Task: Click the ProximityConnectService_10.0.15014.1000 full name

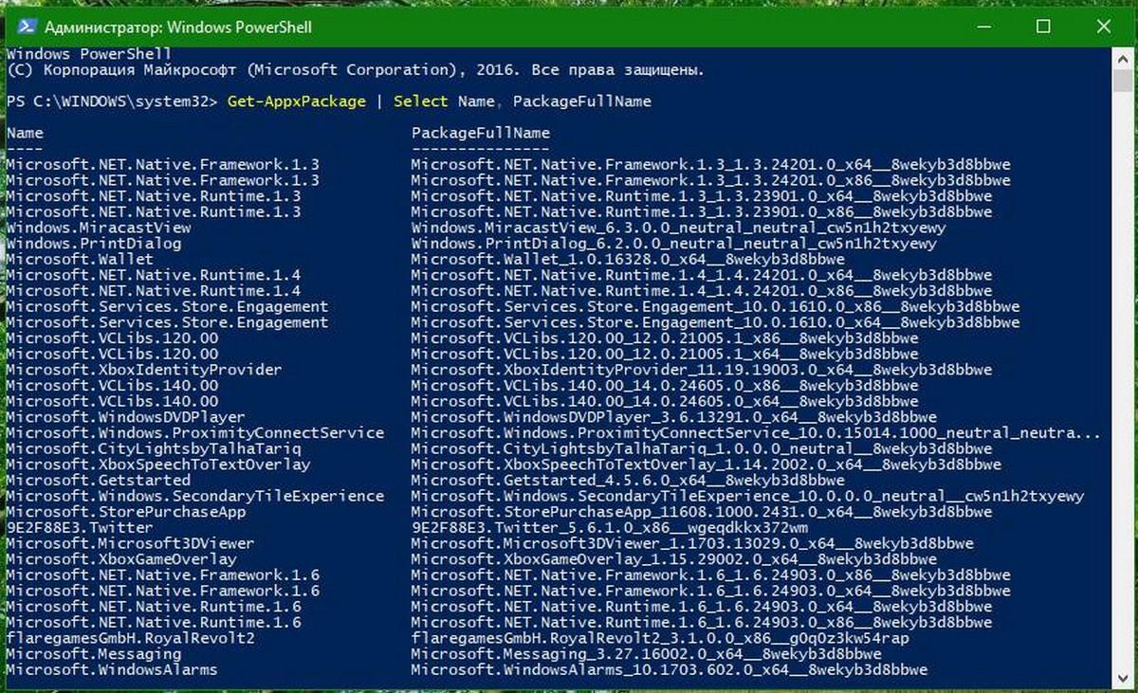Action: (756, 433)
